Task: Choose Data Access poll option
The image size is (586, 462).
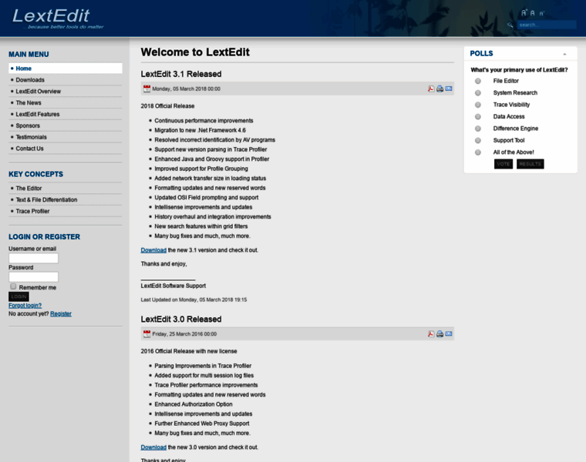Action: pos(477,117)
